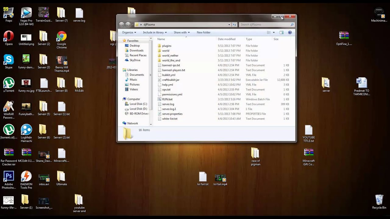
Task: Expand the address bar history dropdown
Action: coord(229,25)
